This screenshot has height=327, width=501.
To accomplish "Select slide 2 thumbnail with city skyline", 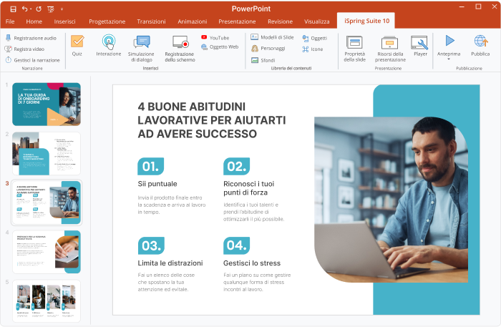I will click(x=47, y=154).
